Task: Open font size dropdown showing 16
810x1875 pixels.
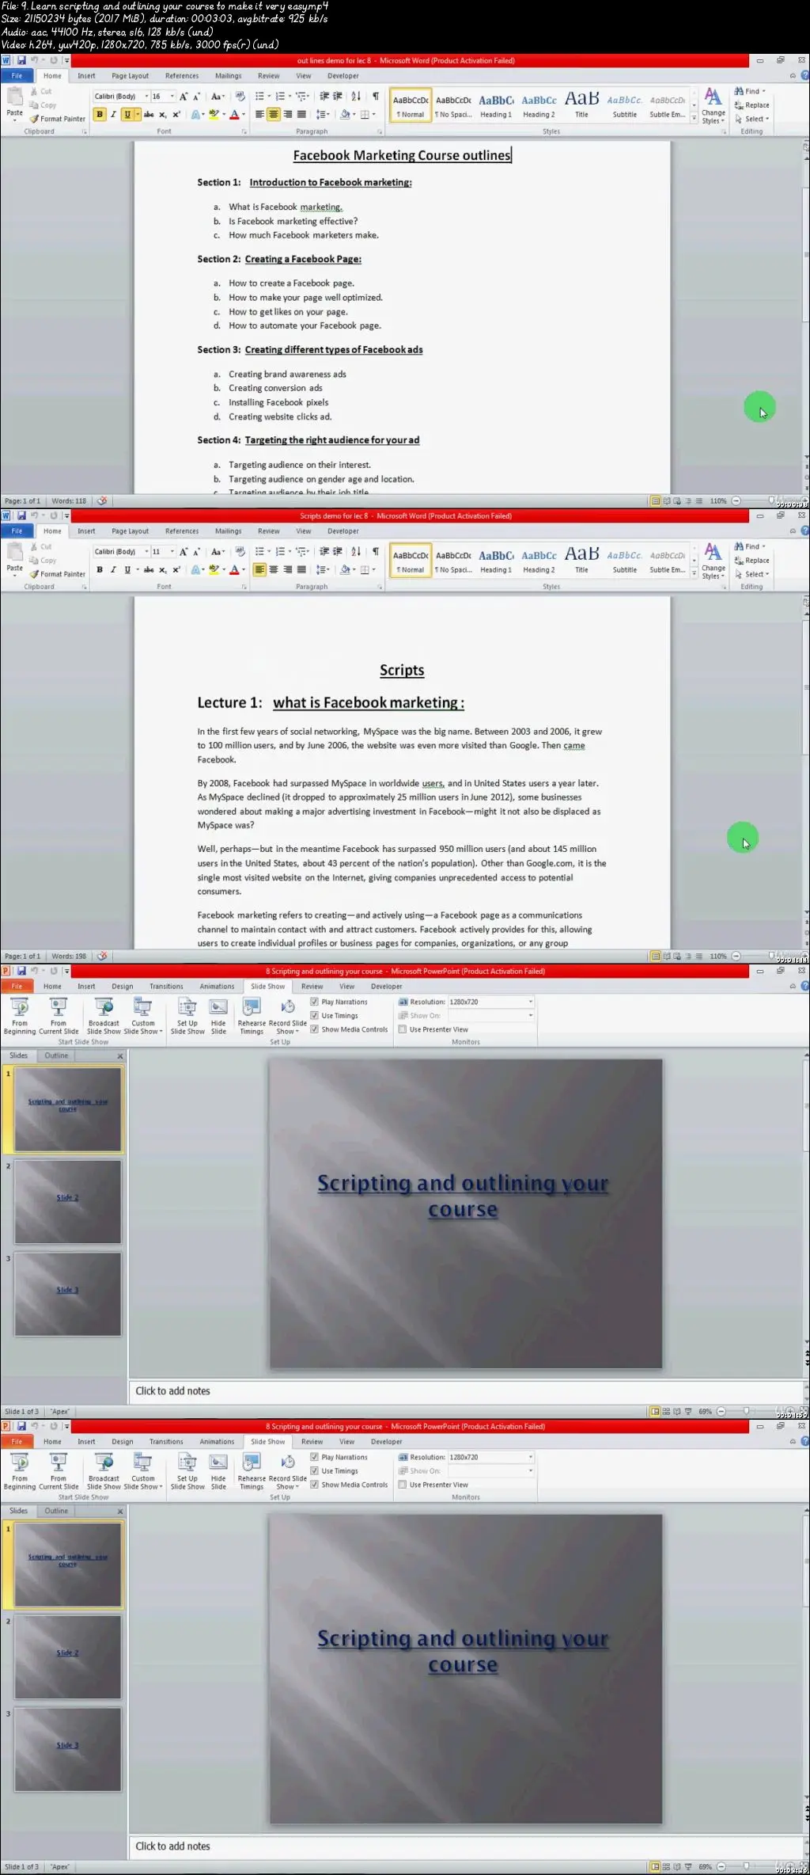Action: pyautogui.click(x=172, y=96)
